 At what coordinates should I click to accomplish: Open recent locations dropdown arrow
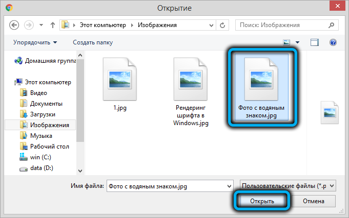pyautogui.click(x=41, y=25)
